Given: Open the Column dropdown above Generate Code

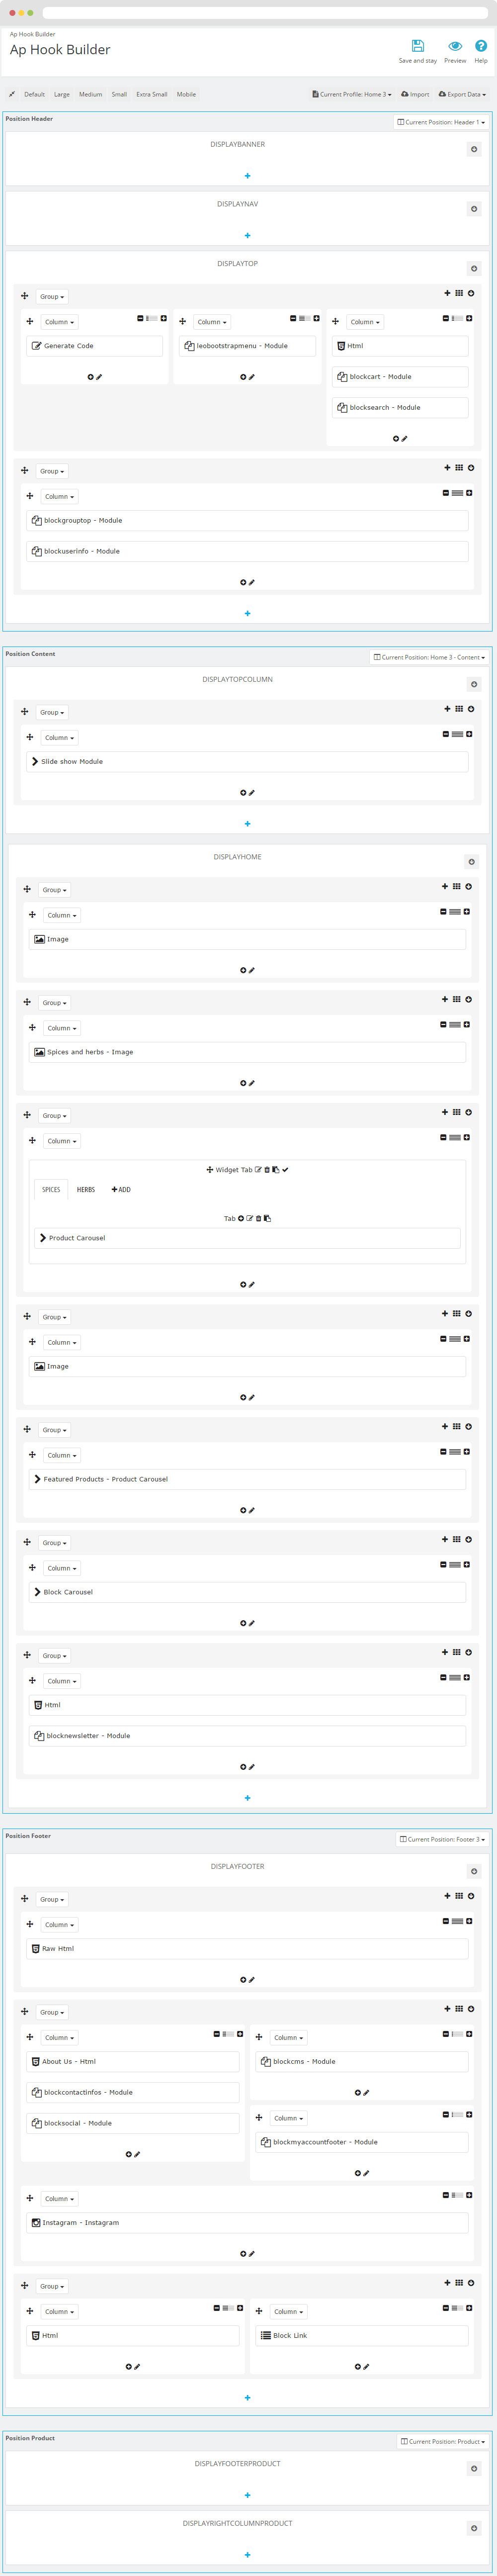Looking at the screenshot, I should pos(59,322).
